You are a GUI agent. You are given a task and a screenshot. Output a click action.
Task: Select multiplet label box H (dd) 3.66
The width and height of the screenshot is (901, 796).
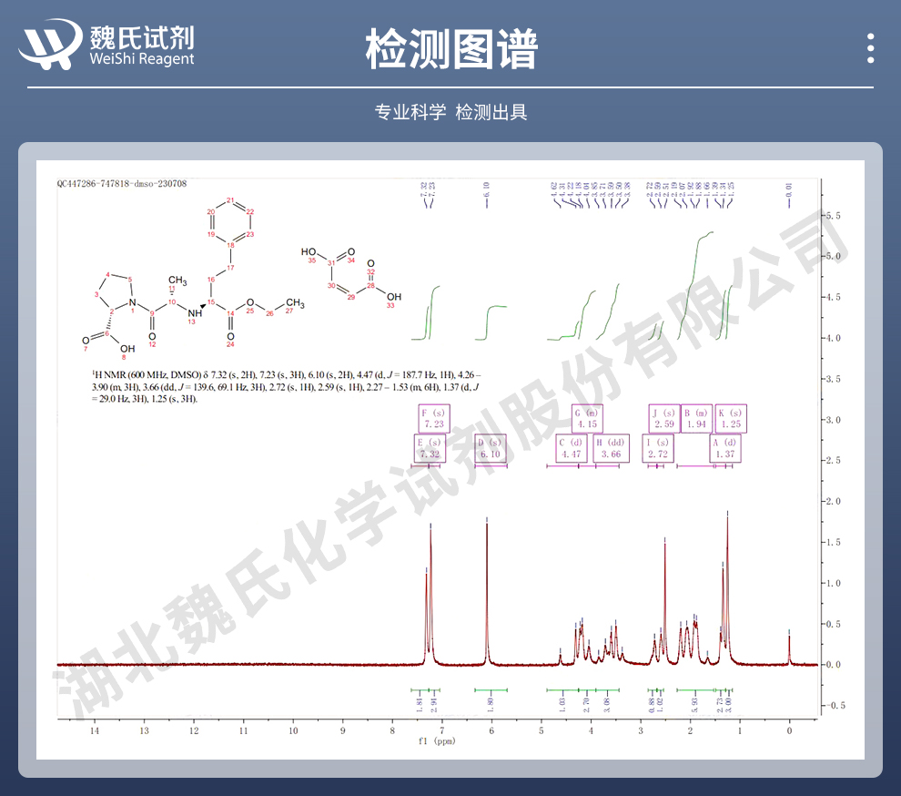pos(611,447)
